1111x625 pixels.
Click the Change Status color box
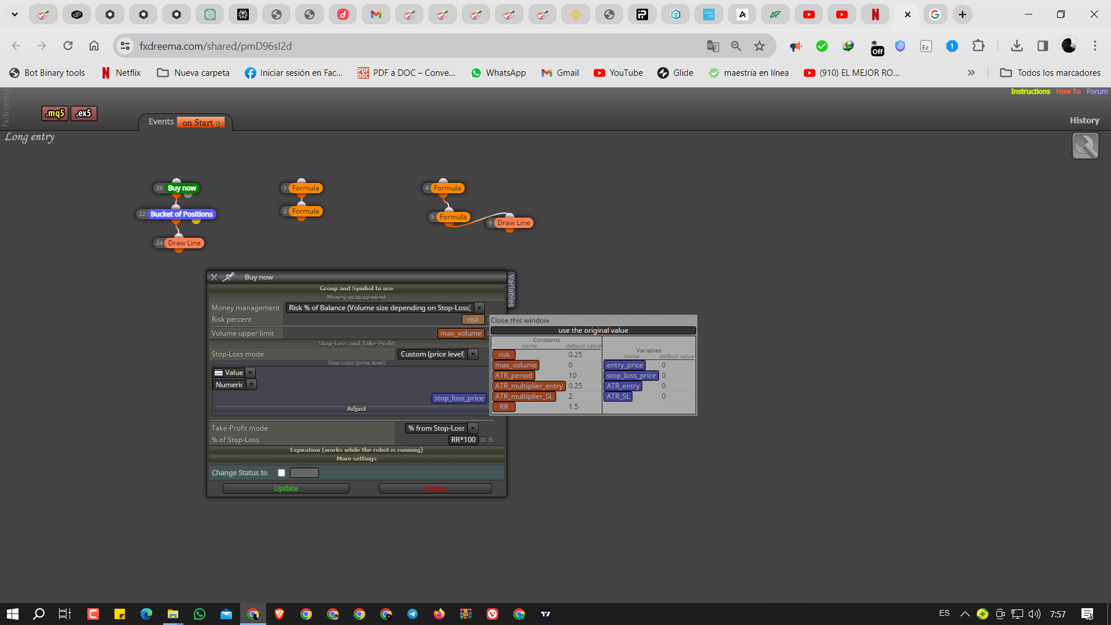pyautogui.click(x=304, y=473)
